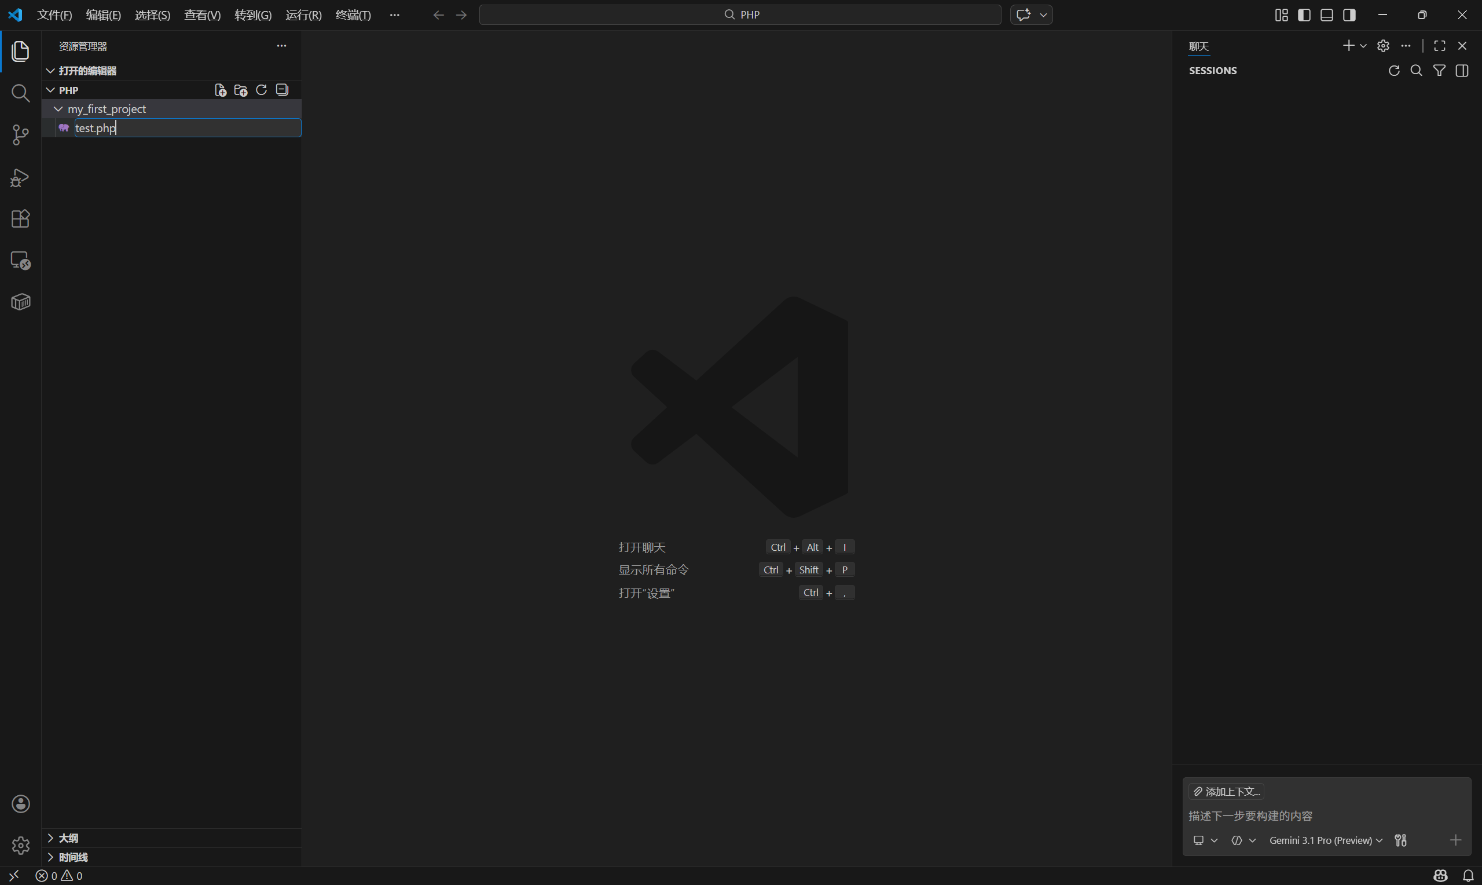Refresh the chat SESSIONS list

coord(1394,71)
